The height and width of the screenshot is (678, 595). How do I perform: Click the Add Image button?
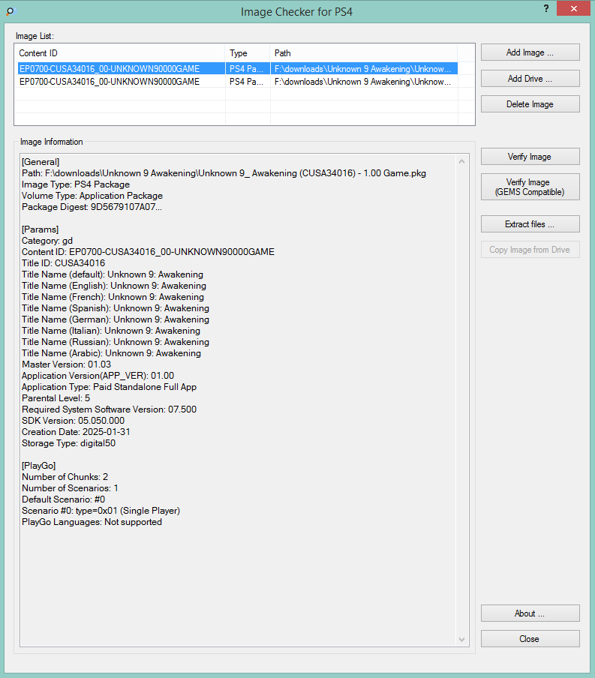click(x=530, y=52)
